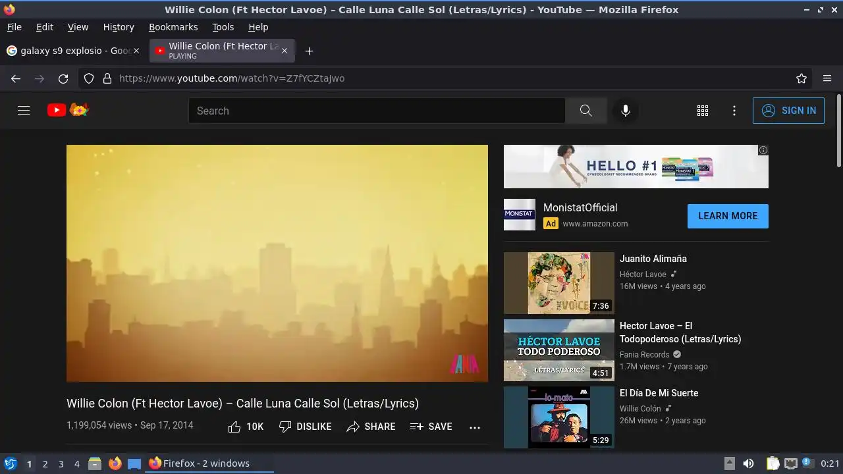Open the YouTube apps grid icon
The image size is (843, 474).
(703, 111)
